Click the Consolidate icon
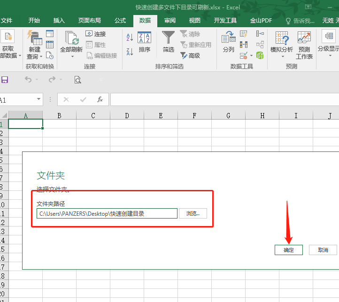This screenshot has height=302, width=339. tap(260, 34)
